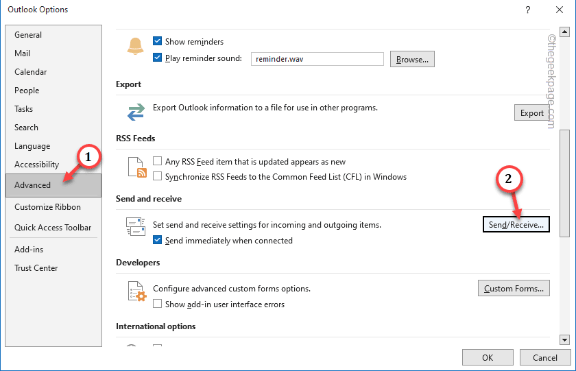Click the reminder.wav sound file field
This screenshot has height=371, width=576.
[x=317, y=59]
